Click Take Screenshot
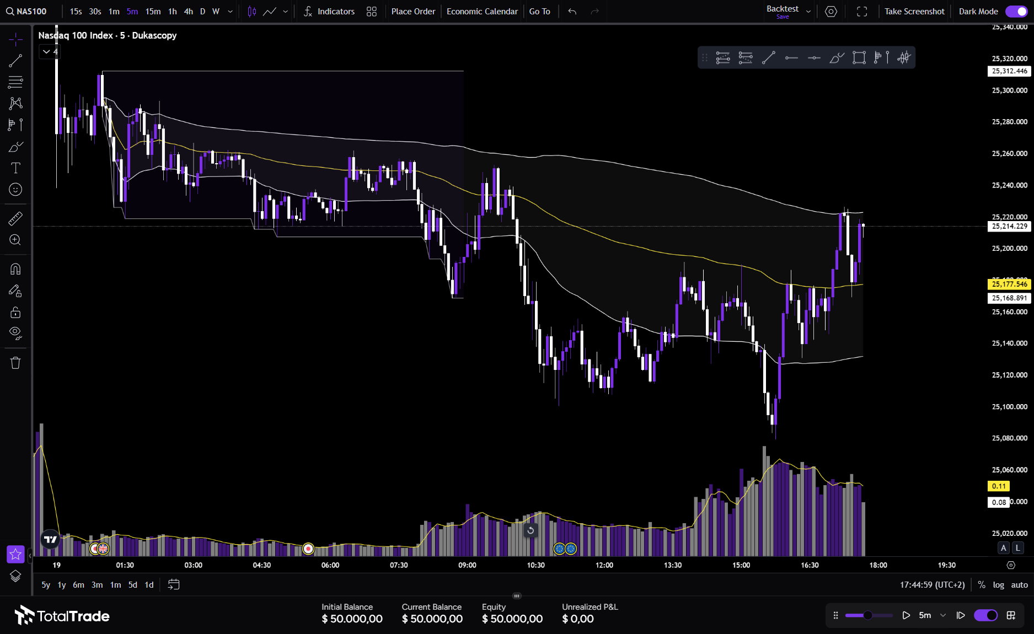The image size is (1034, 634). [x=914, y=11]
